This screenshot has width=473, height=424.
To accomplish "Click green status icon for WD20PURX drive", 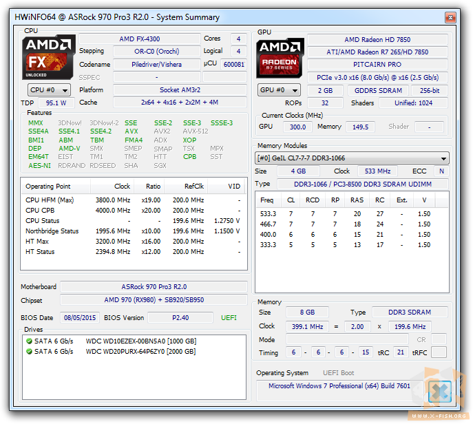I will pyautogui.click(x=29, y=351).
